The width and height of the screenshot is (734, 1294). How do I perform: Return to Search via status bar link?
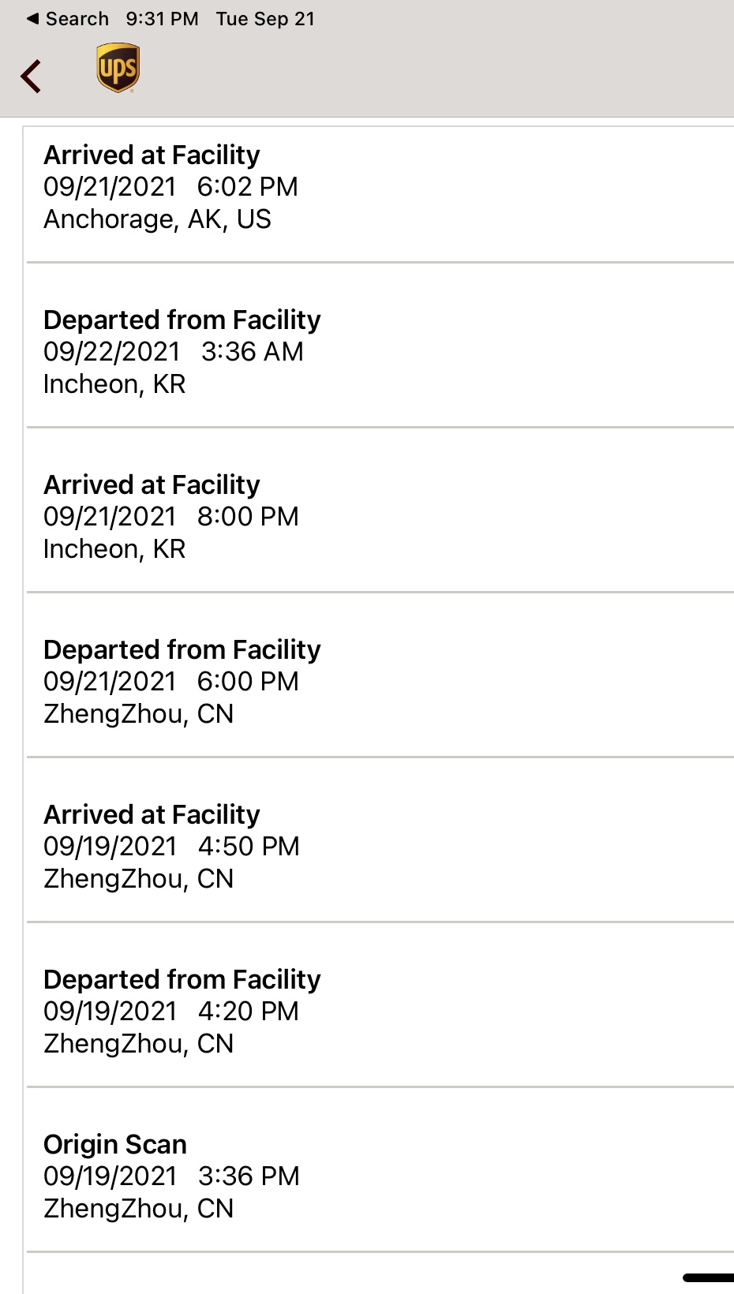(68, 19)
